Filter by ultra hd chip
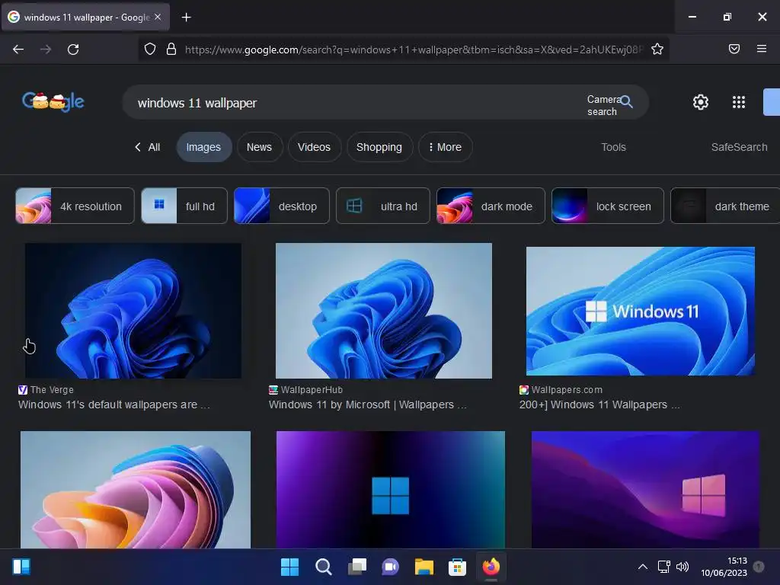Viewport: 780px width, 585px height. point(383,206)
